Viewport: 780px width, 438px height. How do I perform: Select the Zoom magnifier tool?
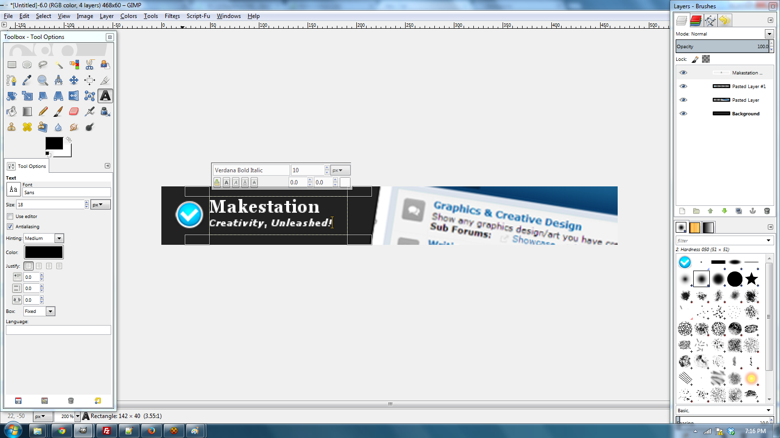(x=43, y=80)
